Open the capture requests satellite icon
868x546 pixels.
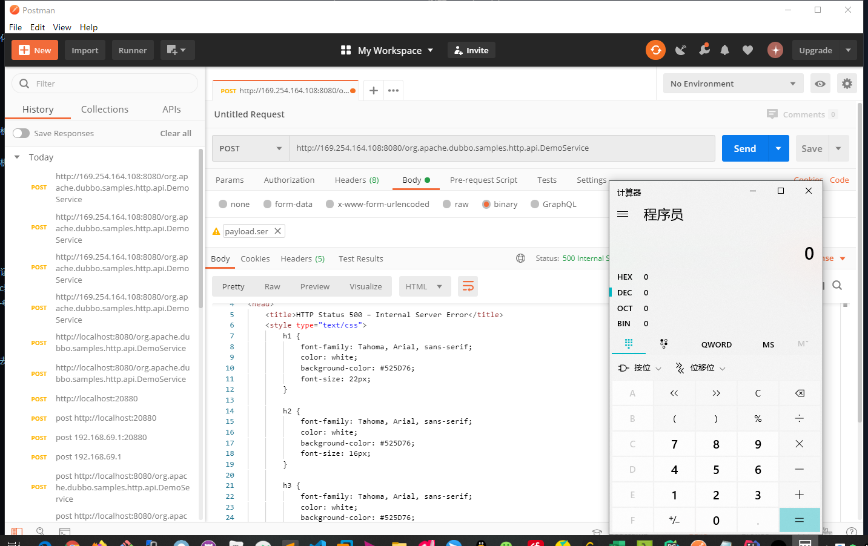pos(681,50)
